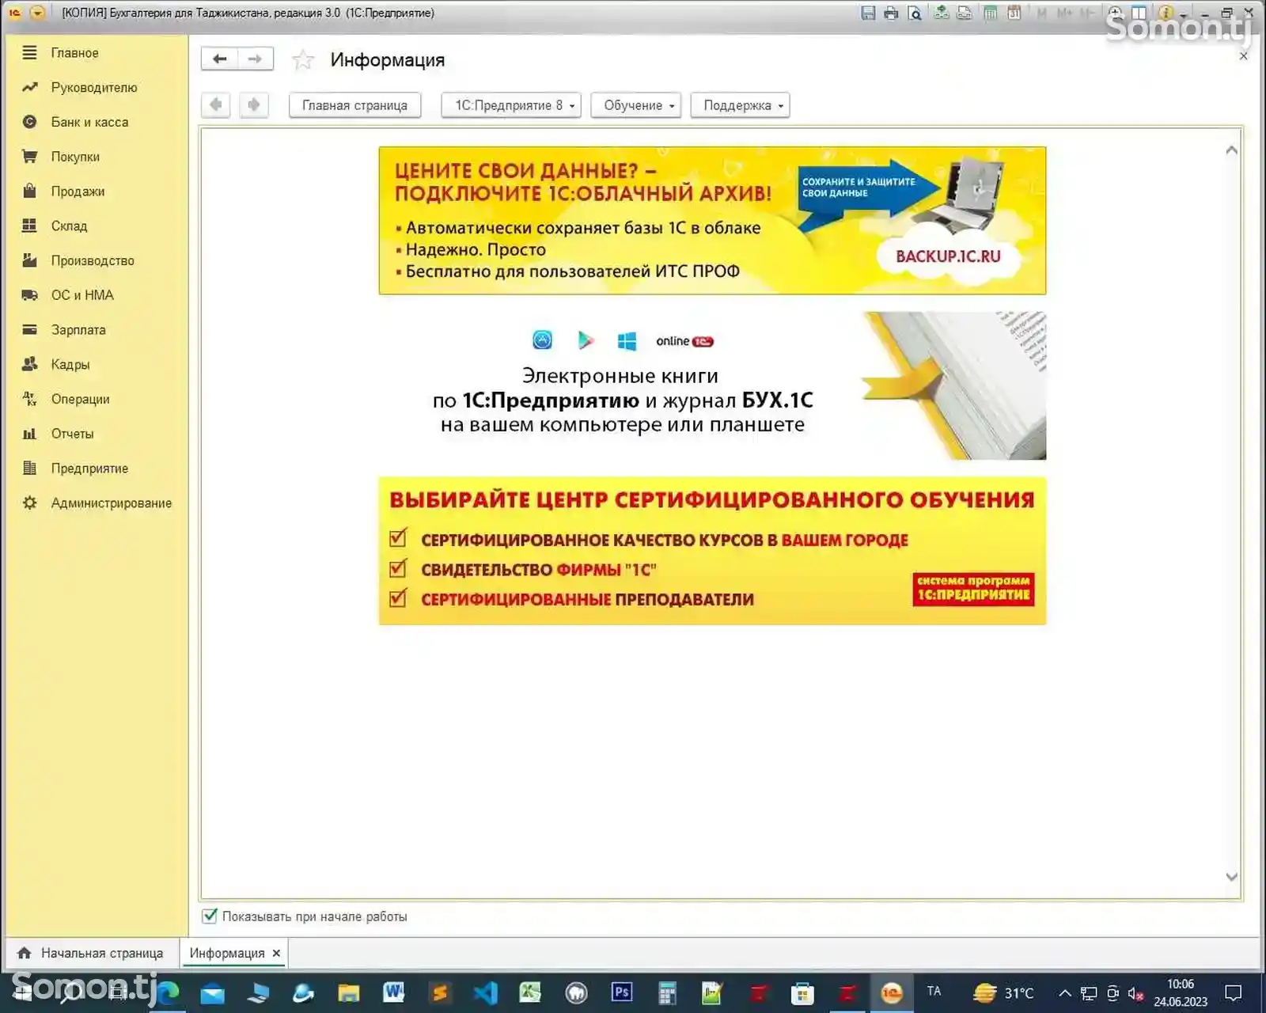The height and width of the screenshot is (1013, 1266).
Task: Open the Склад section
Action: point(69,226)
